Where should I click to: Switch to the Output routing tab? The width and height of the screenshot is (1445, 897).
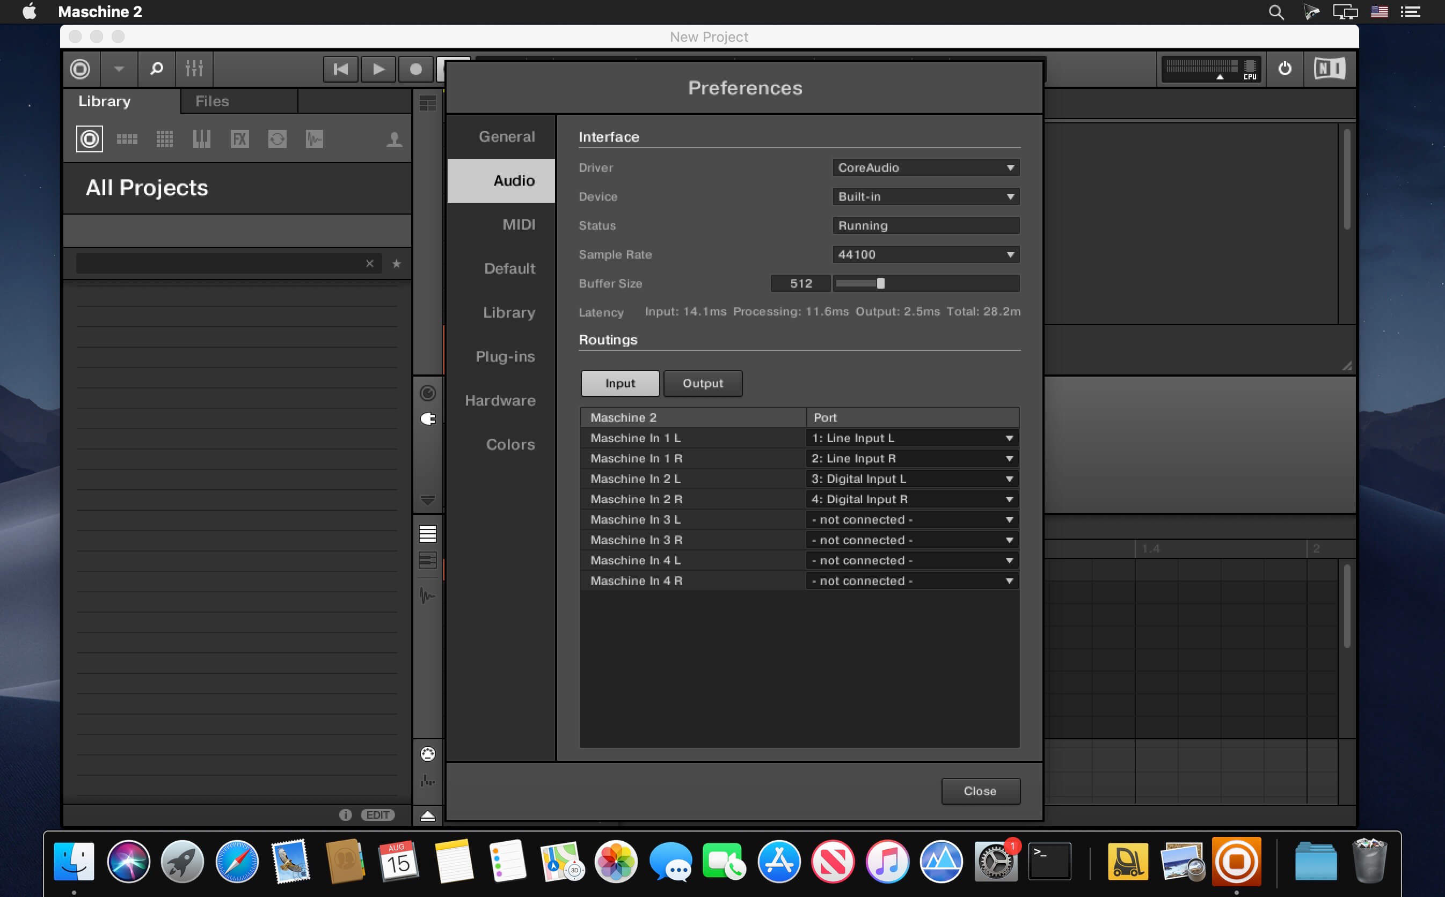pos(703,383)
